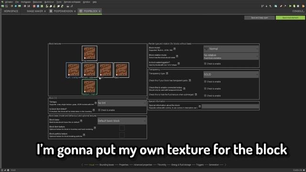Screen dimensions: 306x172
Task: Click the Block item texture empty slot
Action: coord(122,128)
